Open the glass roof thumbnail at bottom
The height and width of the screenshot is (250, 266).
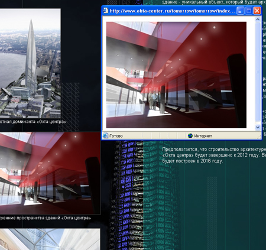[x=50, y=239]
